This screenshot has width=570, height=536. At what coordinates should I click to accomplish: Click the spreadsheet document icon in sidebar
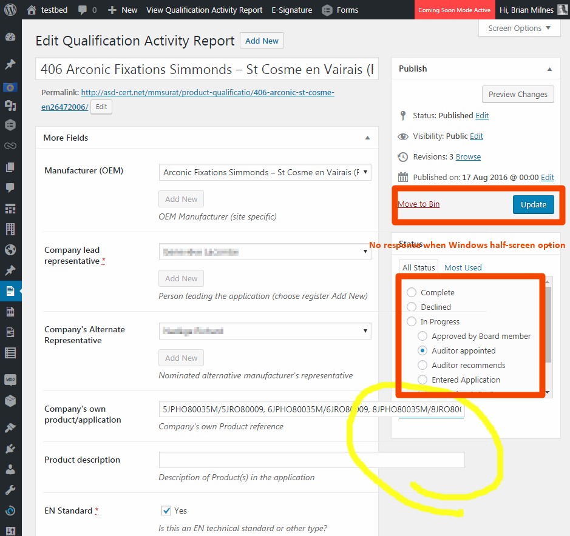point(10,312)
